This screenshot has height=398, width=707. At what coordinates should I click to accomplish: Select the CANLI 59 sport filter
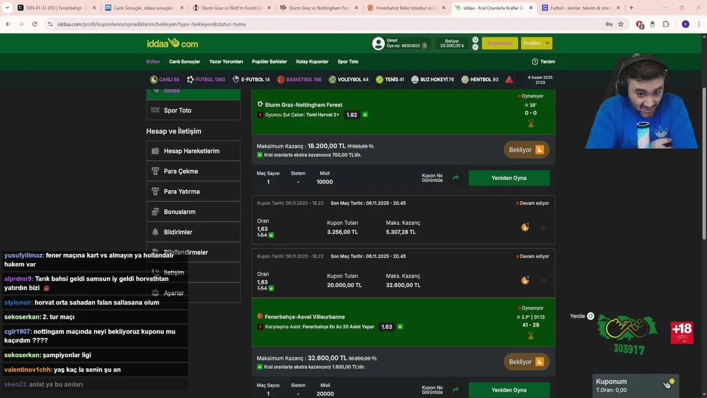[165, 80]
